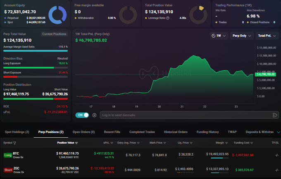Image resolution: width=281 pixels, height=179 pixels.
Task: Click BTC Funding Cost $-1,497,861.68
Action: [243, 155]
